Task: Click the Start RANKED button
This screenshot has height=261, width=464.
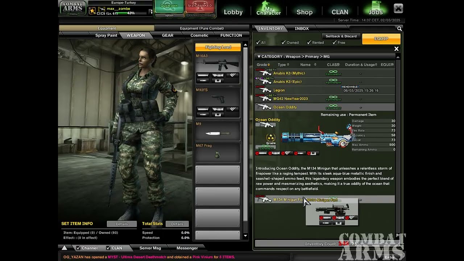Action: 200,6
